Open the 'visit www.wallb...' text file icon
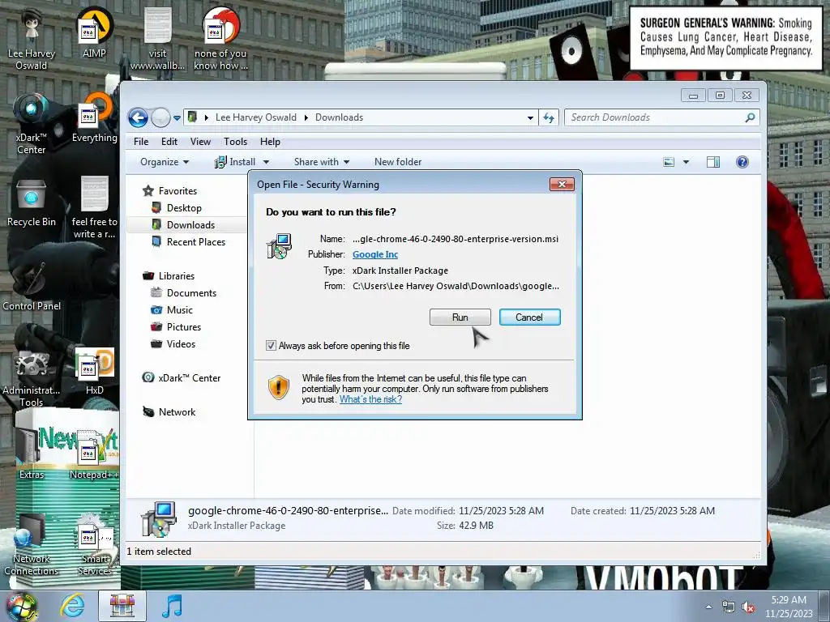Viewport: 830px width, 622px height. pyautogui.click(x=157, y=38)
